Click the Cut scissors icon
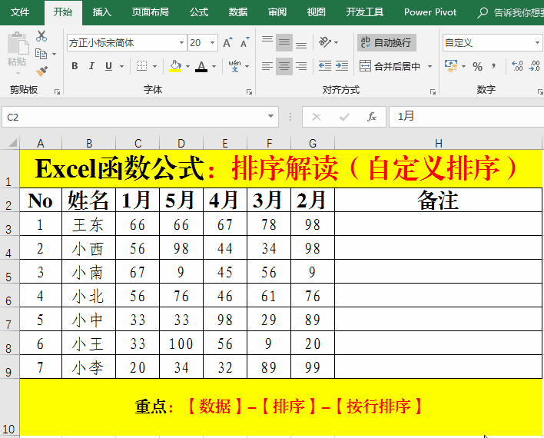The image size is (544, 438). pyautogui.click(x=41, y=36)
